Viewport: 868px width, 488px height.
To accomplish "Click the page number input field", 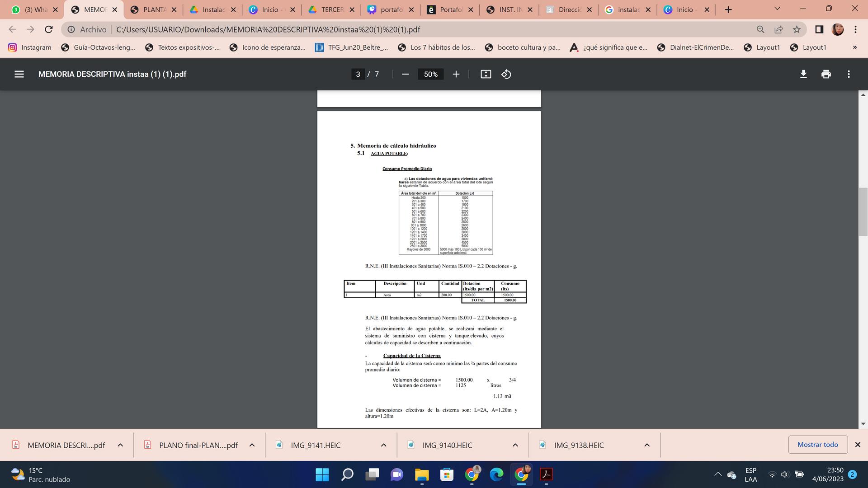I will pos(358,74).
